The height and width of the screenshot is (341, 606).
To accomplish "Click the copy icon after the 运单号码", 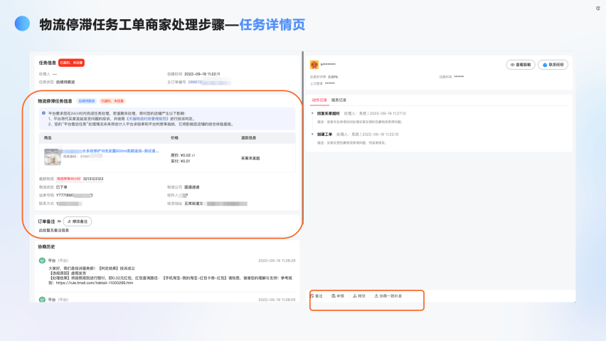I will (92, 195).
